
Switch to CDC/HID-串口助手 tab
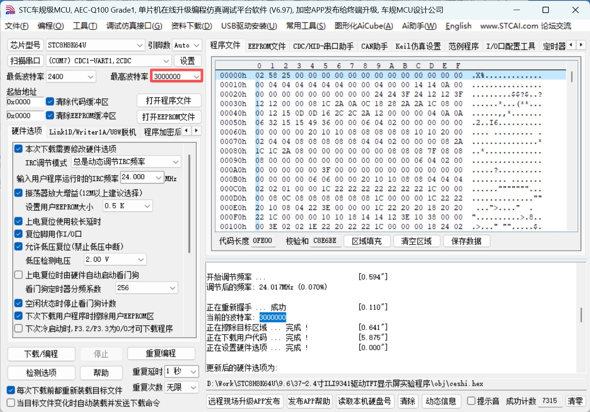pos(323,46)
